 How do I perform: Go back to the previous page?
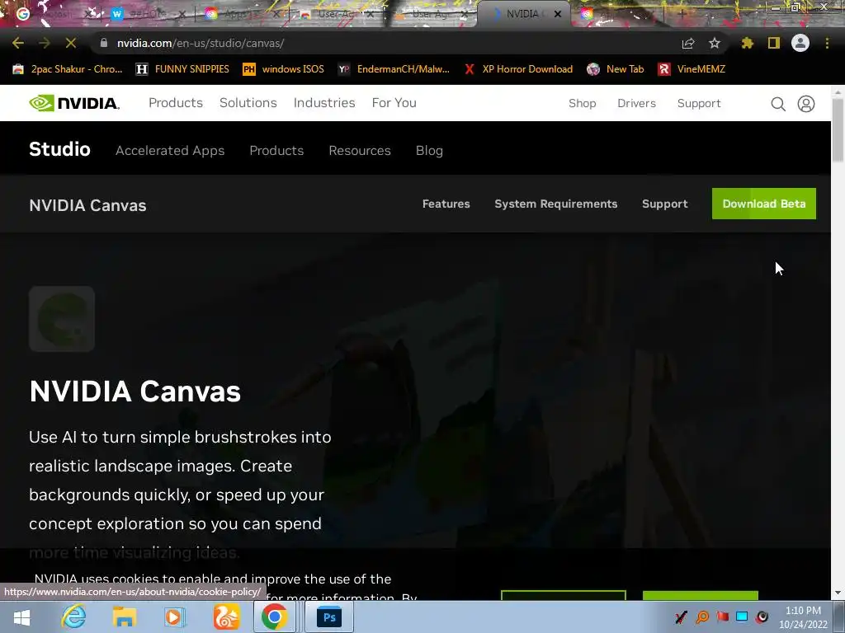(x=18, y=43)
